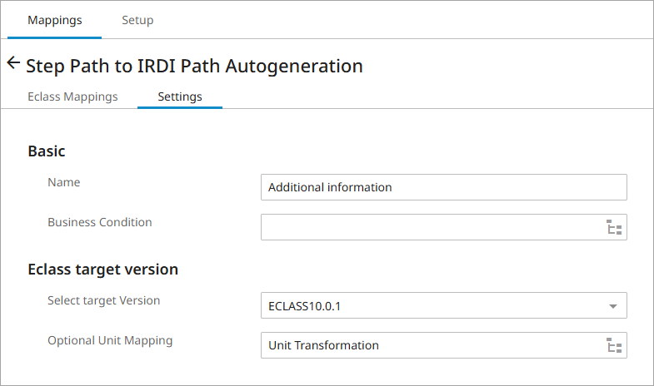Viewport: 654px width, 386px height.
Task: Open the ECLASS10.0.1 version combo box
Action: (x=433, y=306)
